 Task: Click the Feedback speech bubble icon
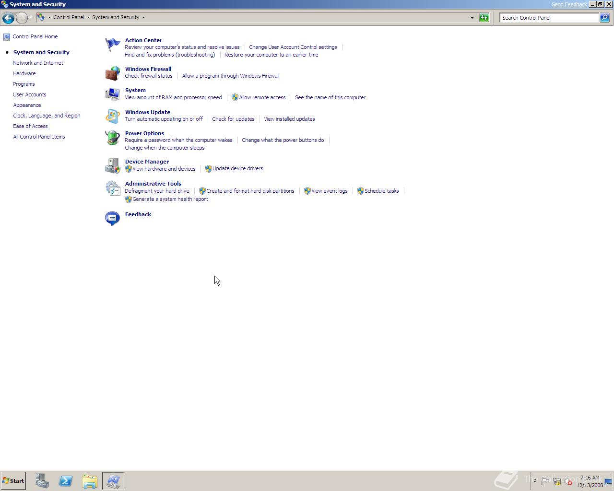[x=112, y=219]
